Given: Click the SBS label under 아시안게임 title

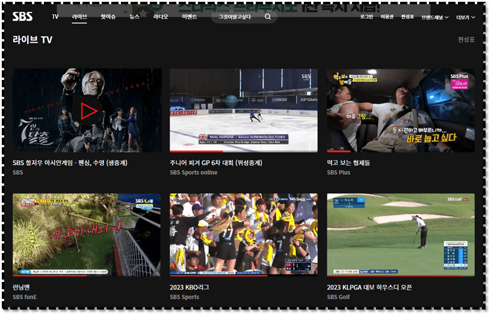Looking at the screenshot, I should pyautogui.click(x=17, y=173).
